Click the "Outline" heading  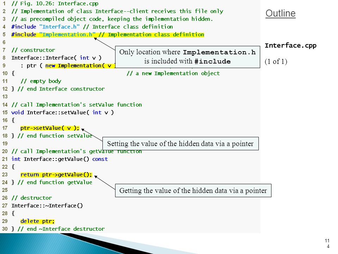click(x=281, y=13)
